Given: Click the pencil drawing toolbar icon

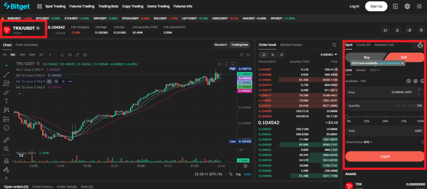Looking at the screenshot, I should click(78, 55).
